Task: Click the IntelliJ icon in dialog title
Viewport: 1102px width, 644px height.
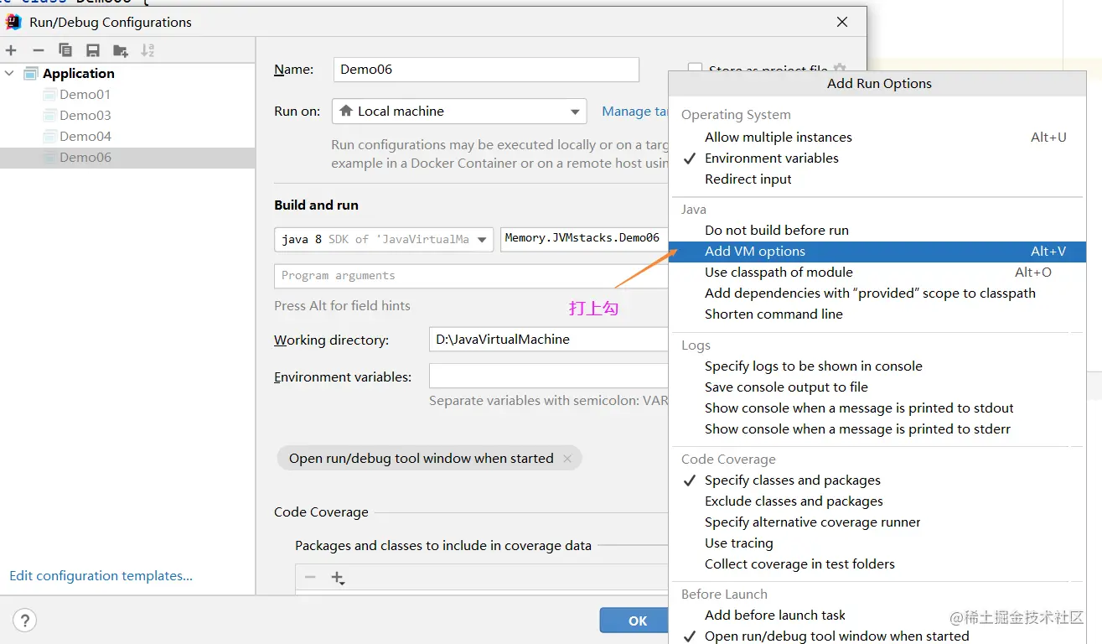Action: (x=13, y=22)
